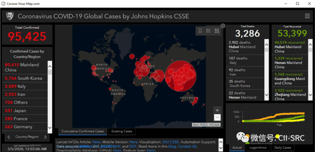Open the DXY data source link

(133, 146)
